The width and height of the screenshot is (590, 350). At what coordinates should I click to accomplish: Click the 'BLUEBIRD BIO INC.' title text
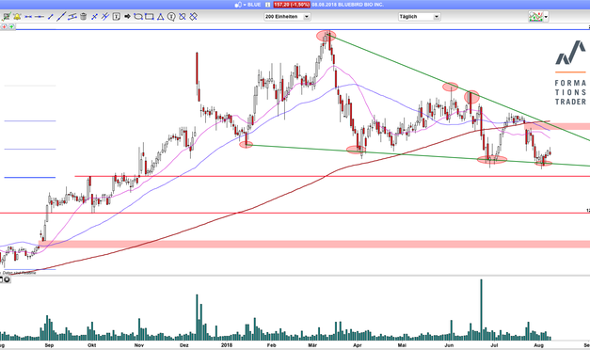(359, 5)
